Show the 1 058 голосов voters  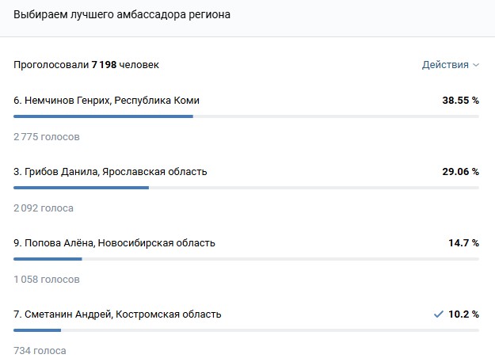pos(47,280)
